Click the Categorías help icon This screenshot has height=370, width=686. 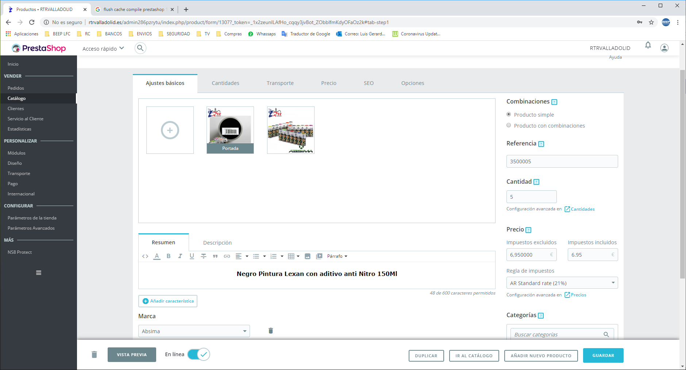(x=541, y=316)
